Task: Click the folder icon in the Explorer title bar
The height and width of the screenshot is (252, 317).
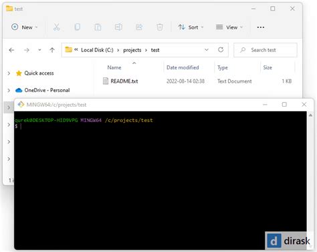Action: 9,9
